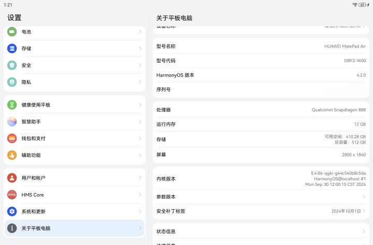Click the 型号代码 label
Viewport: 373px width, 245px height.
tap(166, 61)
